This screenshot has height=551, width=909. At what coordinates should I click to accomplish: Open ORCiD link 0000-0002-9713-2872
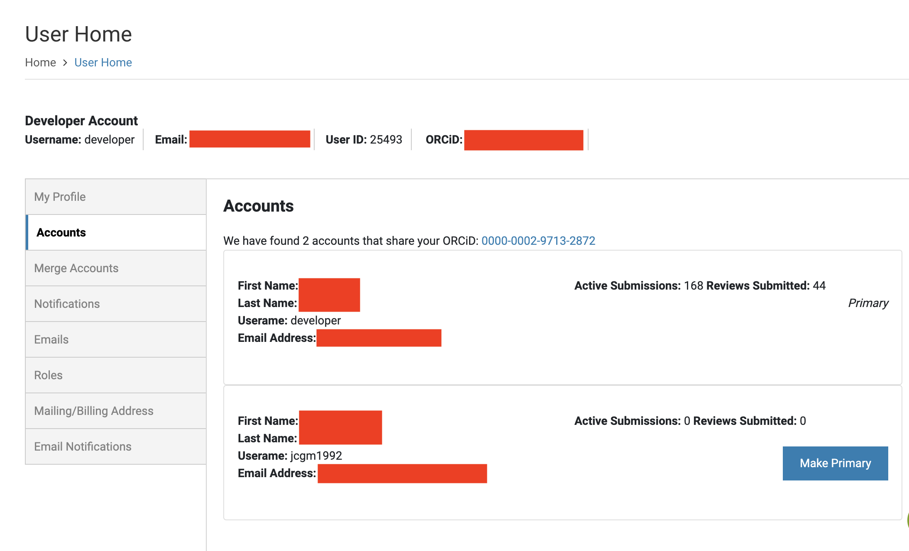[x=538, y=241]
